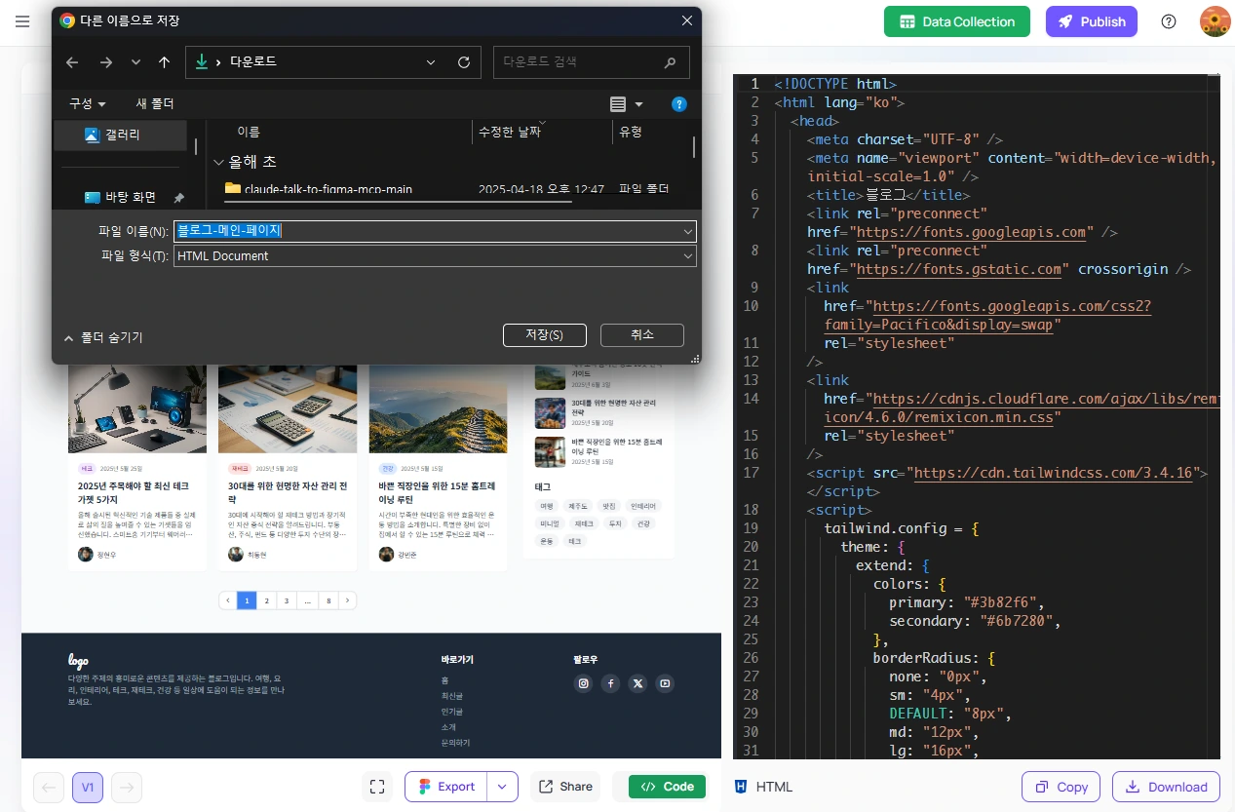Click previous page arrow in pagination
Image resolution: width=1235 pixels, height=812 pixels.
pyautogui.click(x=228, y=600)
